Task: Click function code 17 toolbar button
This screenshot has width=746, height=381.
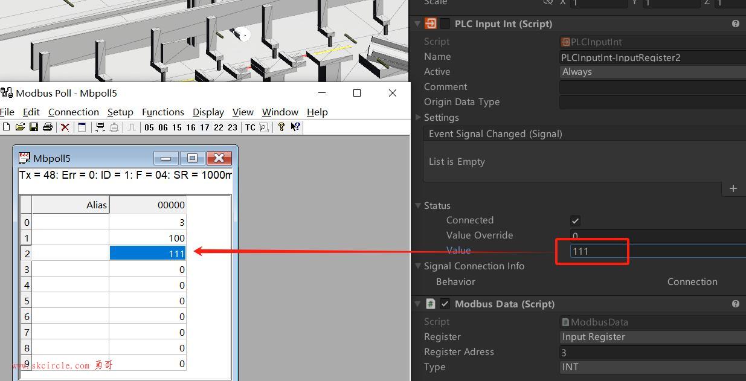Action: (205, 127)
